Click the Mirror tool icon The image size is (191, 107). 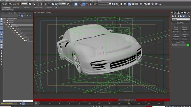[x=113, y=4]
